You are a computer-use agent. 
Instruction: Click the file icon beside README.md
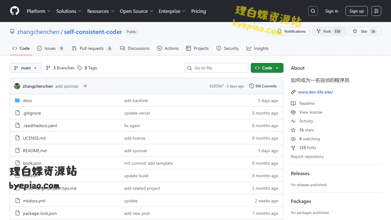tap(17, 151)
